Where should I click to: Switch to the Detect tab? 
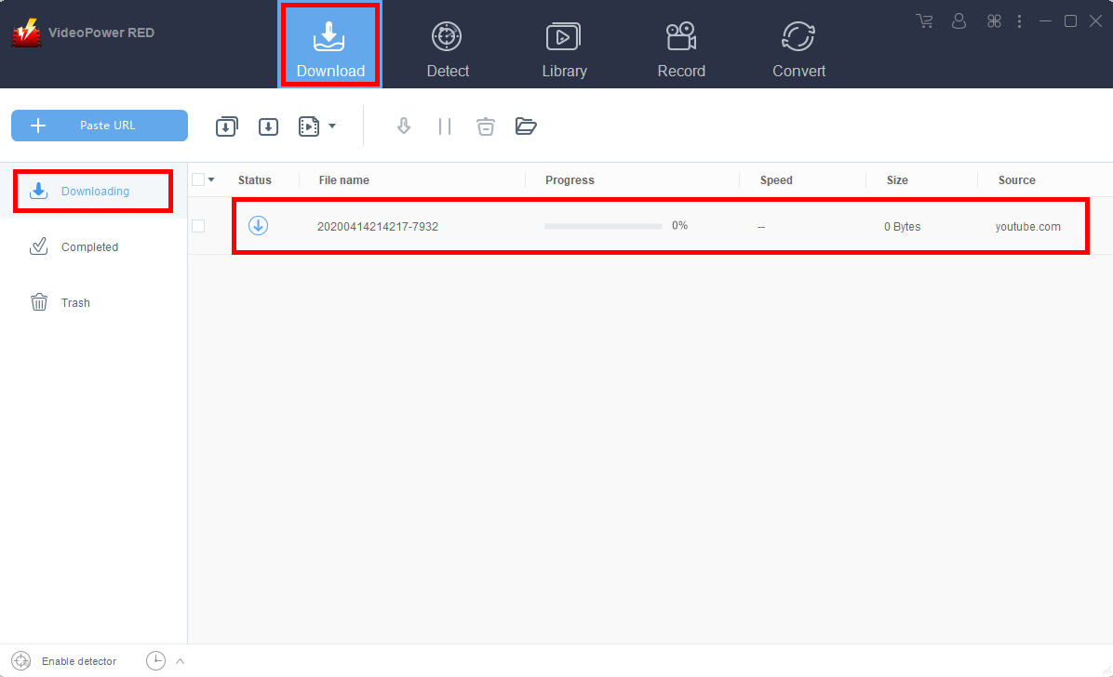coord(448,49)
